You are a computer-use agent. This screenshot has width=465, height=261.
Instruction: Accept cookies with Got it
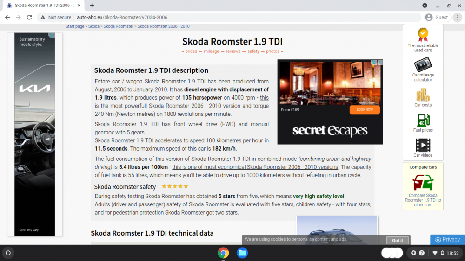[x=398, y=240]
